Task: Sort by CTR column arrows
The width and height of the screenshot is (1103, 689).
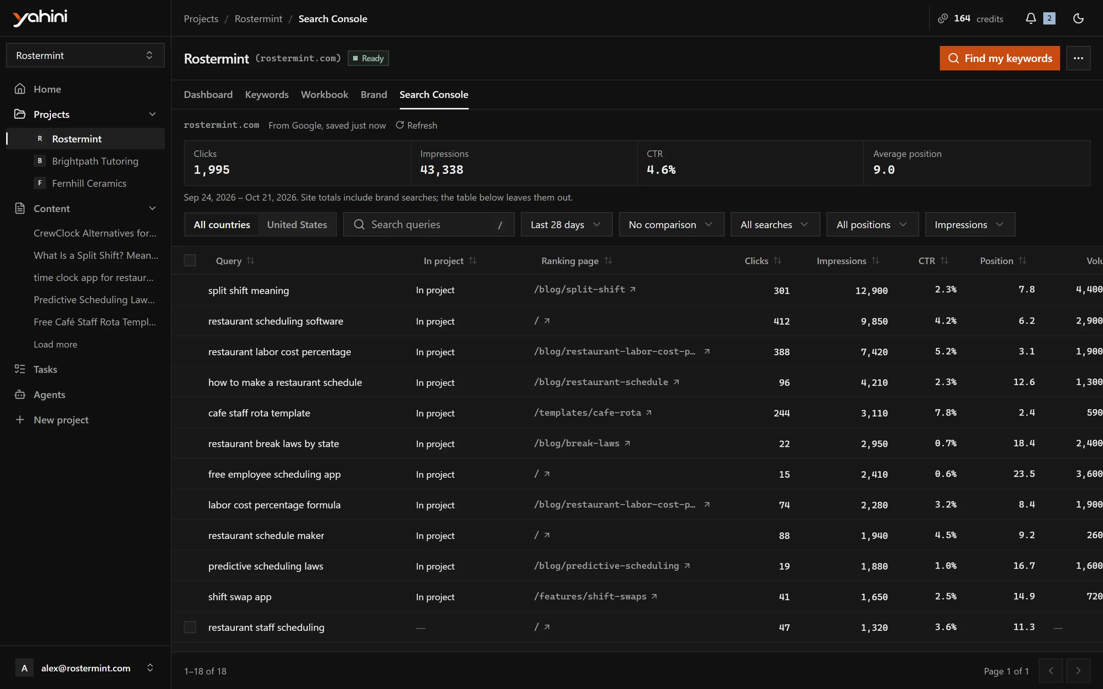Action: coord(944,261)
